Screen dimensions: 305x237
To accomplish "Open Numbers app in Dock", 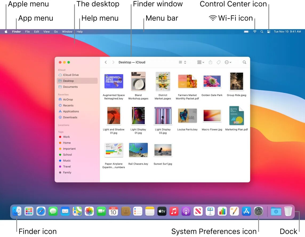I will click(x=222, y=211).
